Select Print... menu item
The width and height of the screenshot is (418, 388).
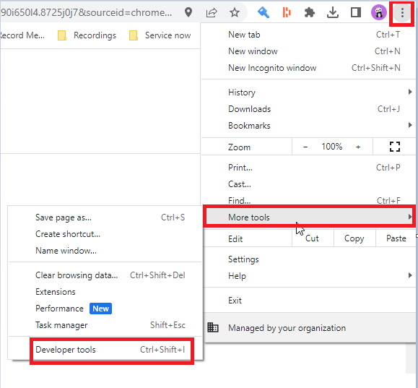(x=308, y=168)
